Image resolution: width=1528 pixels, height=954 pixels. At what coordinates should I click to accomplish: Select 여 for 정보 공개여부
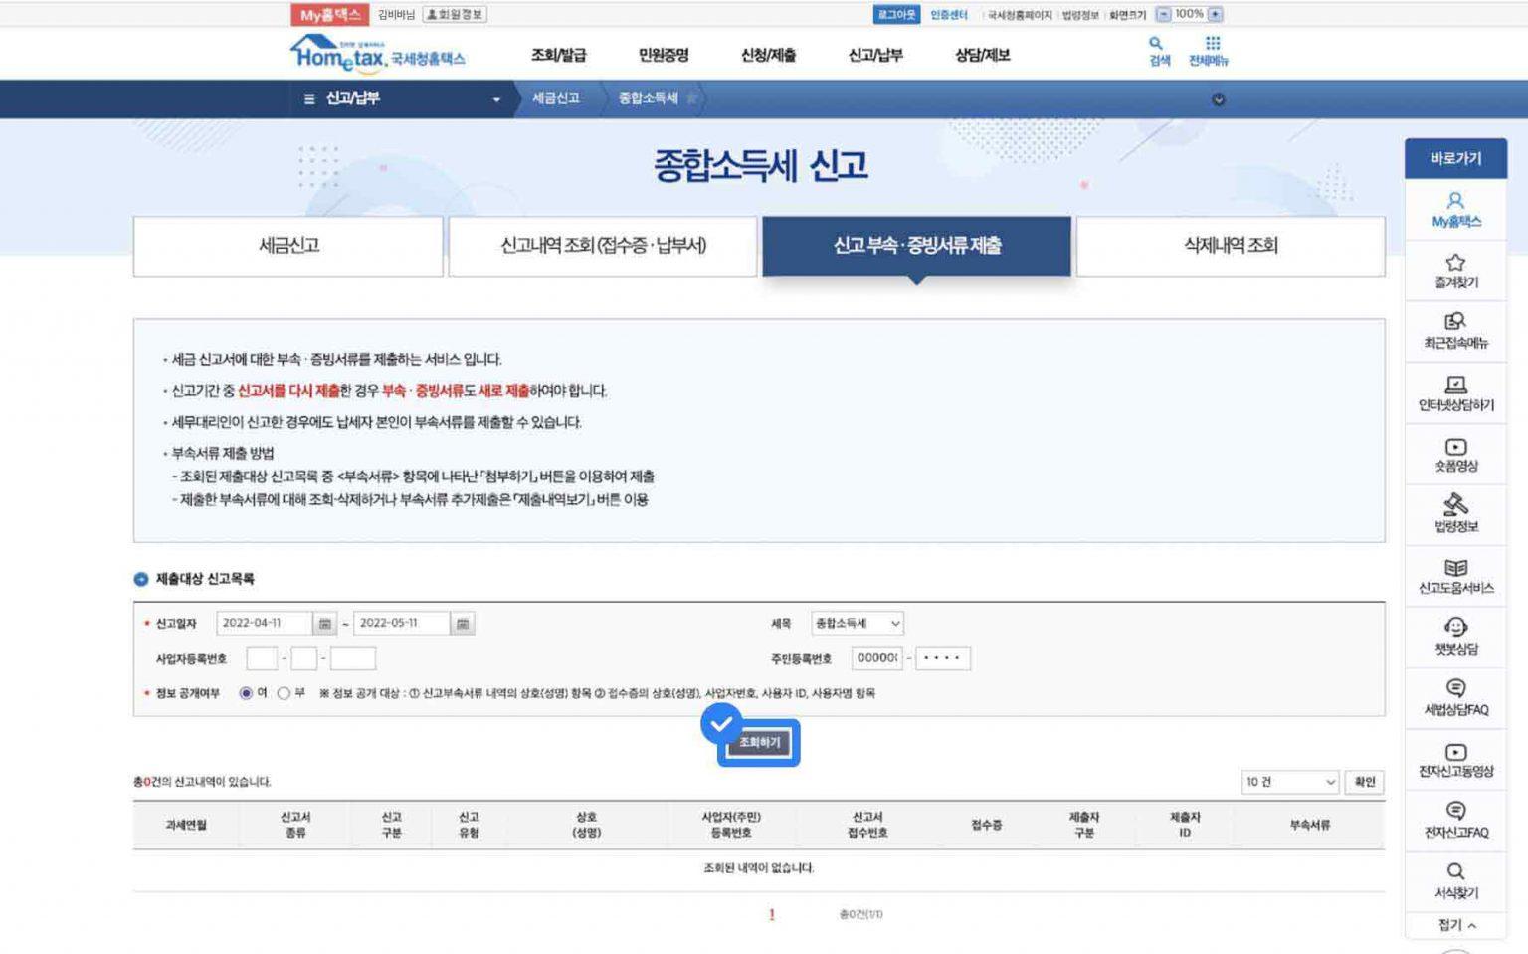click(246, 693)
